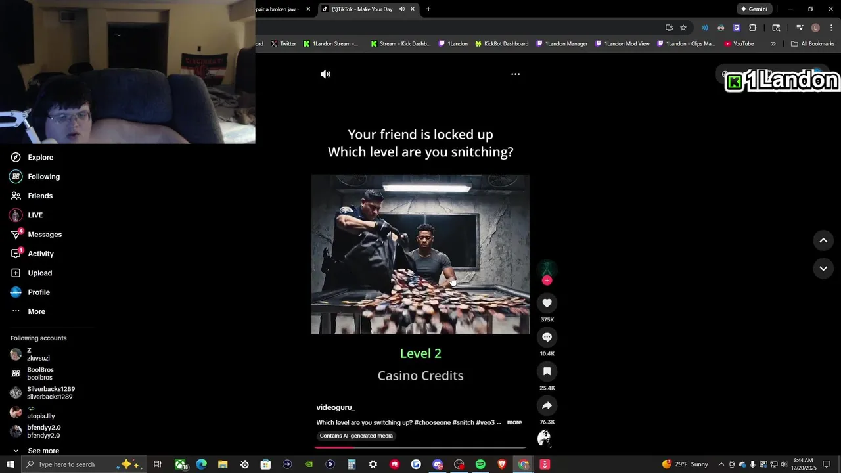841x473 pixels.
Task: Bookmark this page with star icon
Action: tap(683, 28)
